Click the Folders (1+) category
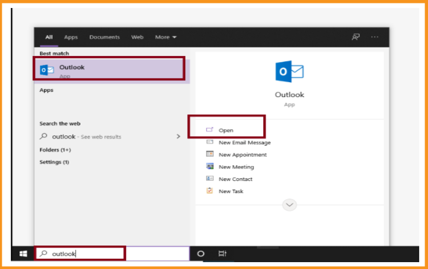This screenshot has width=428, height=269. [x=55, y=150]
